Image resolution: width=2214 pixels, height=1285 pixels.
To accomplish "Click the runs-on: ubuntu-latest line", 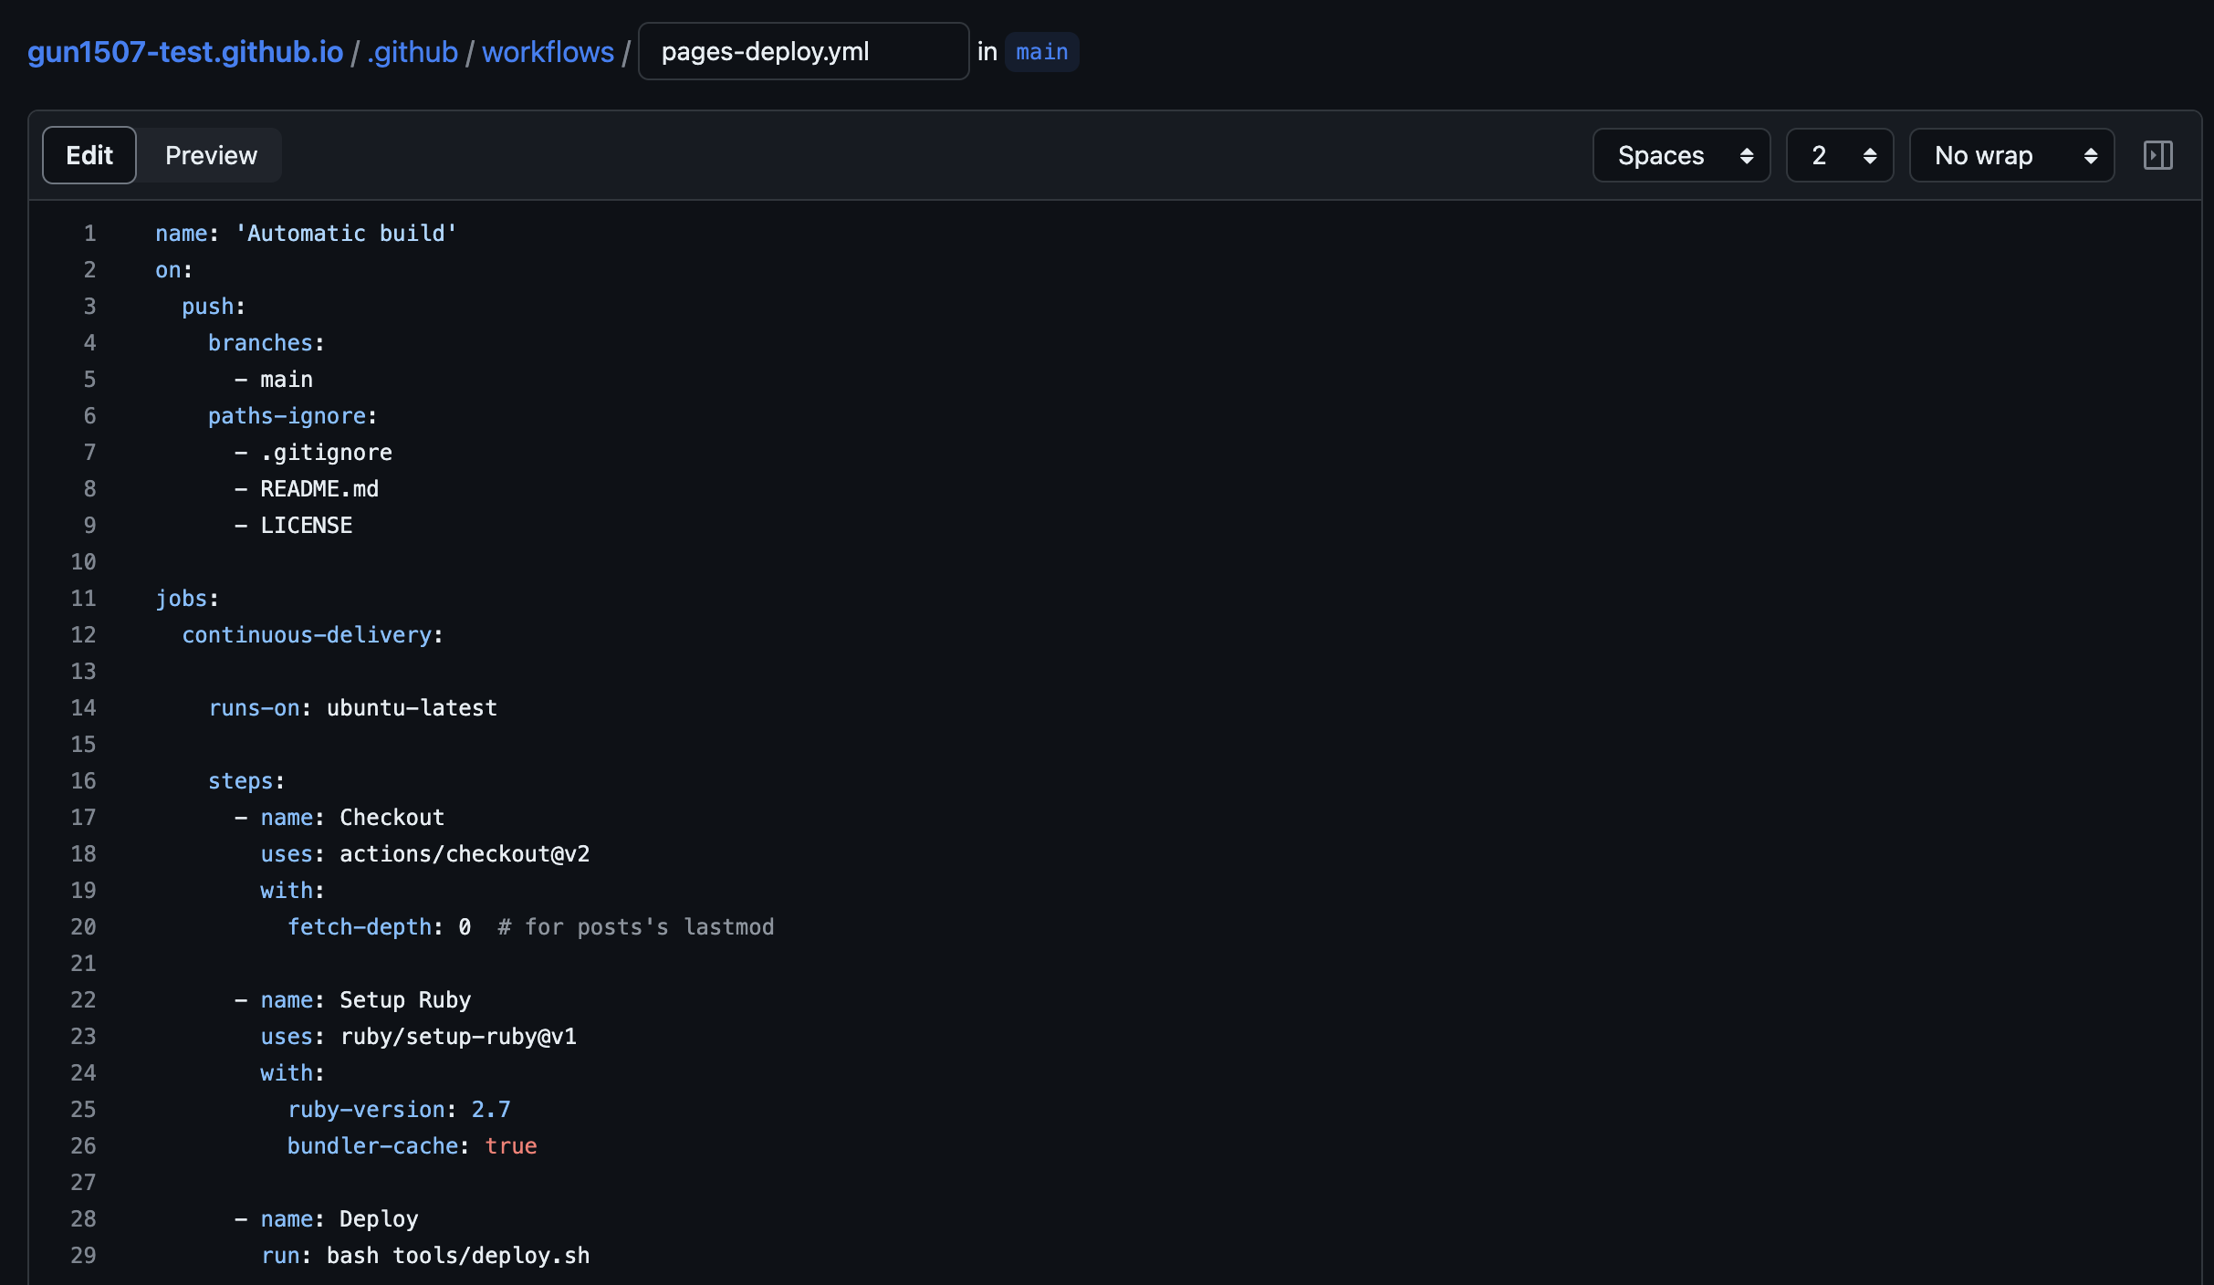I will point(353,708).
